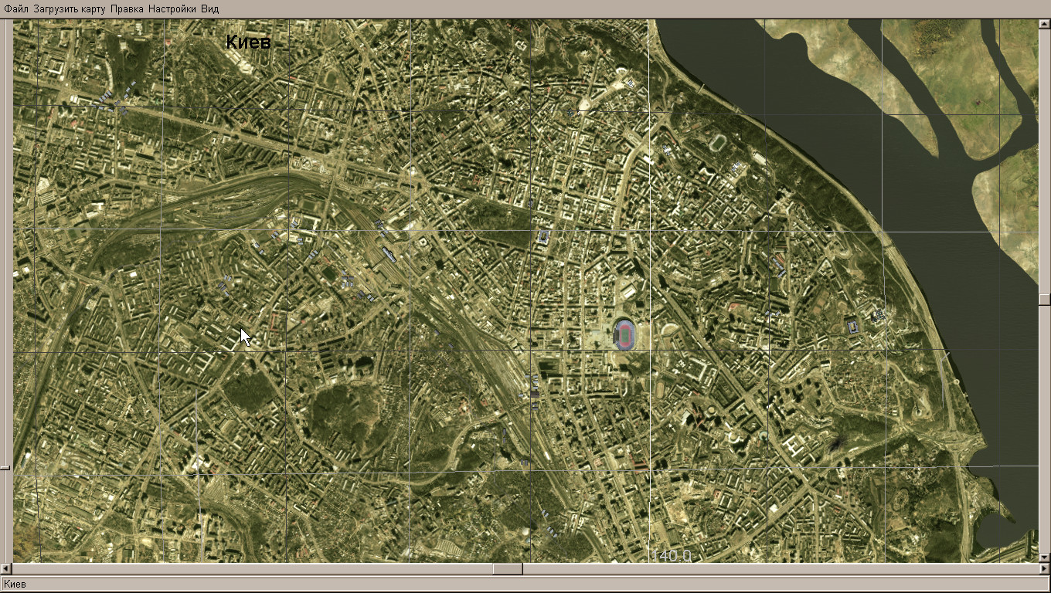This screenshot has height=593, width=1051.
Task: Click the right scrollbar down arrow
Action: pos(1044,557)
